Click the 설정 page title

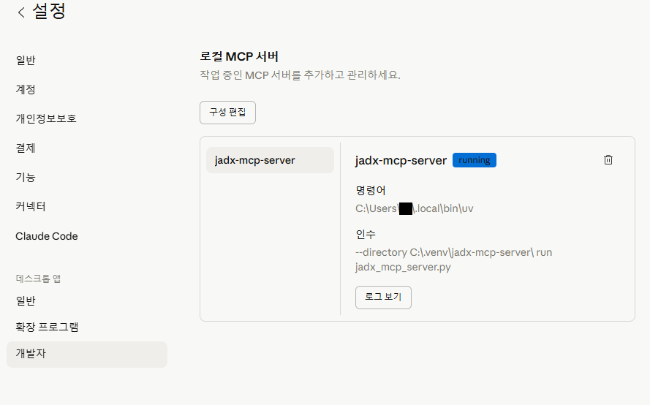49,11
